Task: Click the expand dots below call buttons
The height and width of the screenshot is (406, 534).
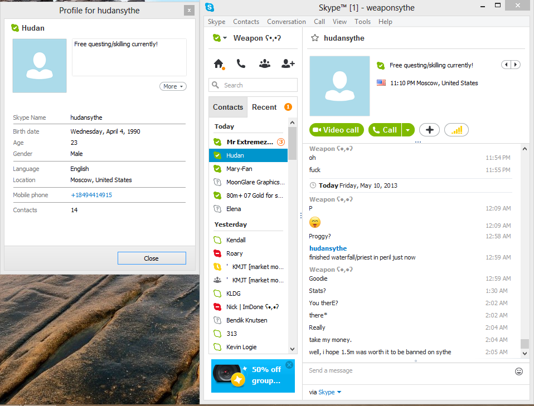Action: pyautogui.click(x=418, y=141)
